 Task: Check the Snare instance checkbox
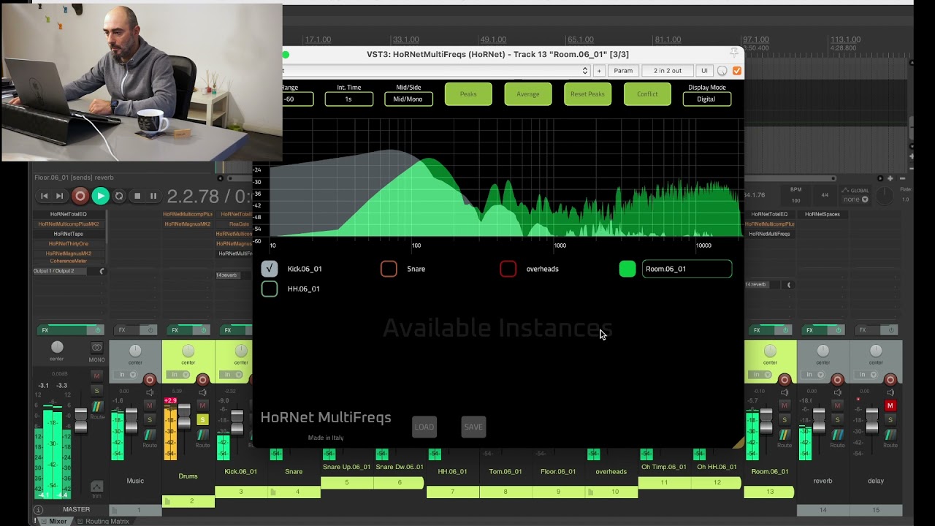[x=389, y=269]
